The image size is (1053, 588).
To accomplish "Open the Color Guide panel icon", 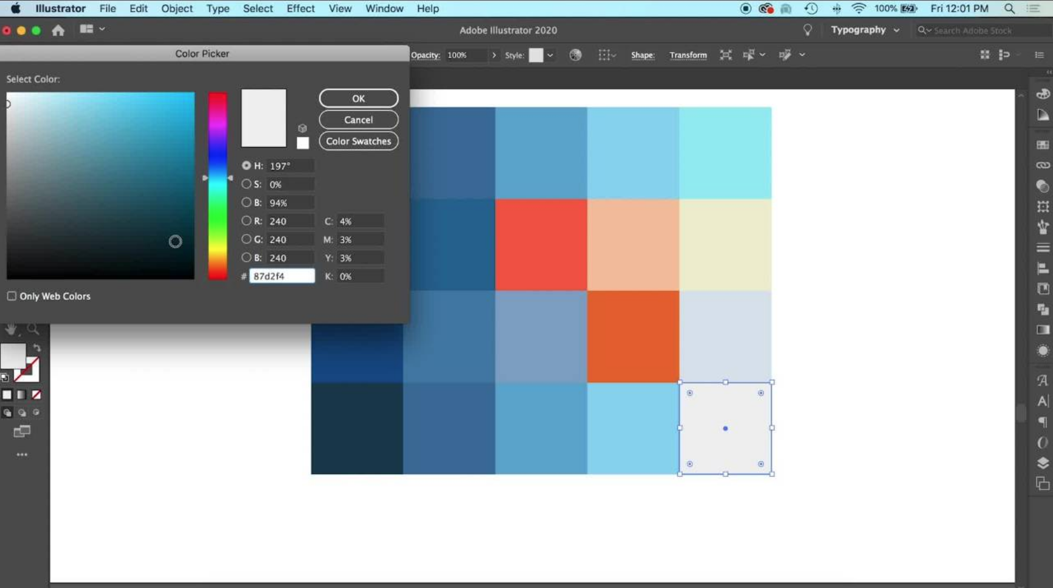I will point(1043,115).
